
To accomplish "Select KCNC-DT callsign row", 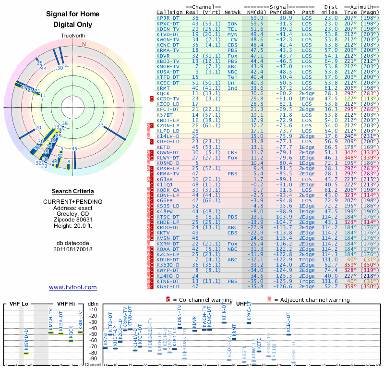I will pyautogui.click(x=168, y=45).
